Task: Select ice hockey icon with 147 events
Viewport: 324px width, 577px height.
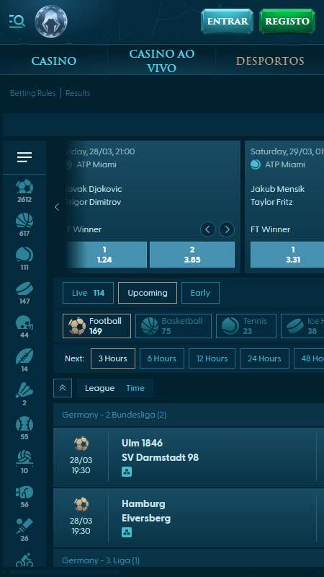Action: (24, 294)
